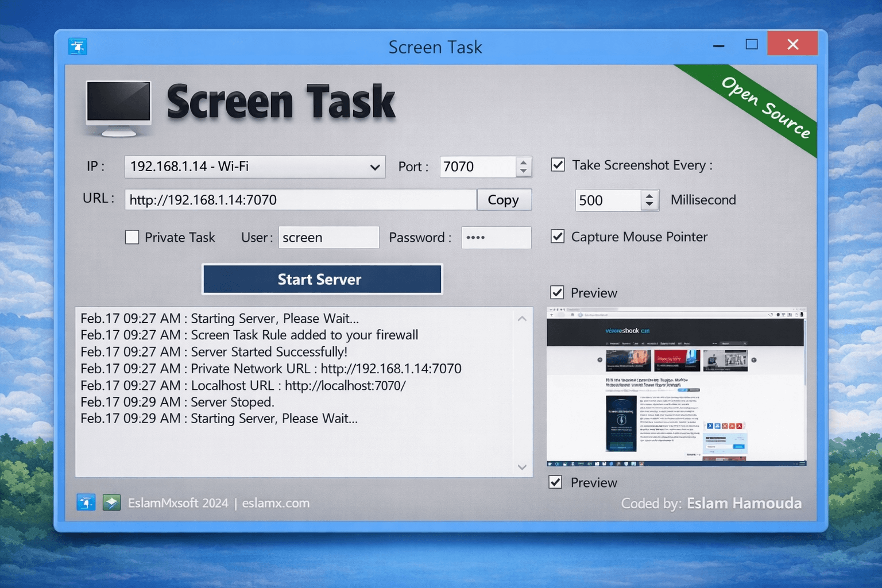Click the green arrow footer icon
The width and height of the screenshot is (882, 588).
(111, 503)
